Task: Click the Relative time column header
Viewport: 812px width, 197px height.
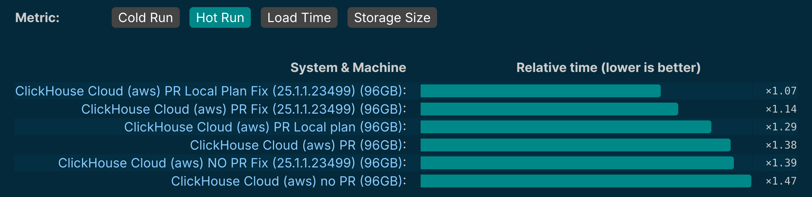Action: 609,68
